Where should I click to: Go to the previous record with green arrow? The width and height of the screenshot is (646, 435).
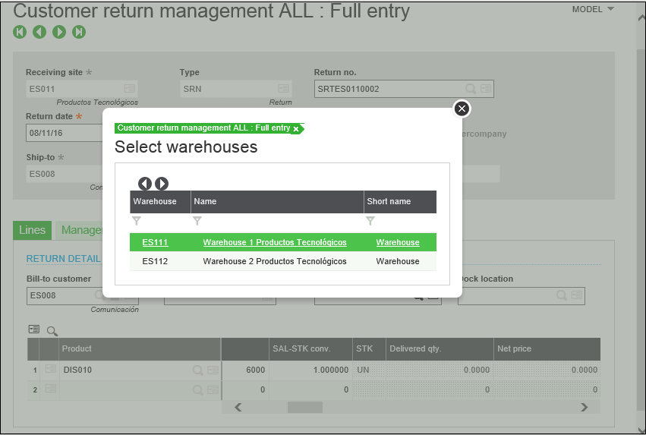point(39,32)
